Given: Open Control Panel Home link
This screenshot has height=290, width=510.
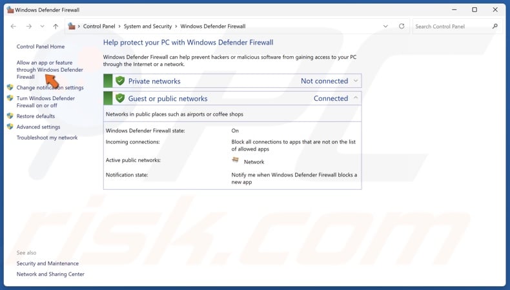Looking at the screenshot, I should (x=41, y=47).
